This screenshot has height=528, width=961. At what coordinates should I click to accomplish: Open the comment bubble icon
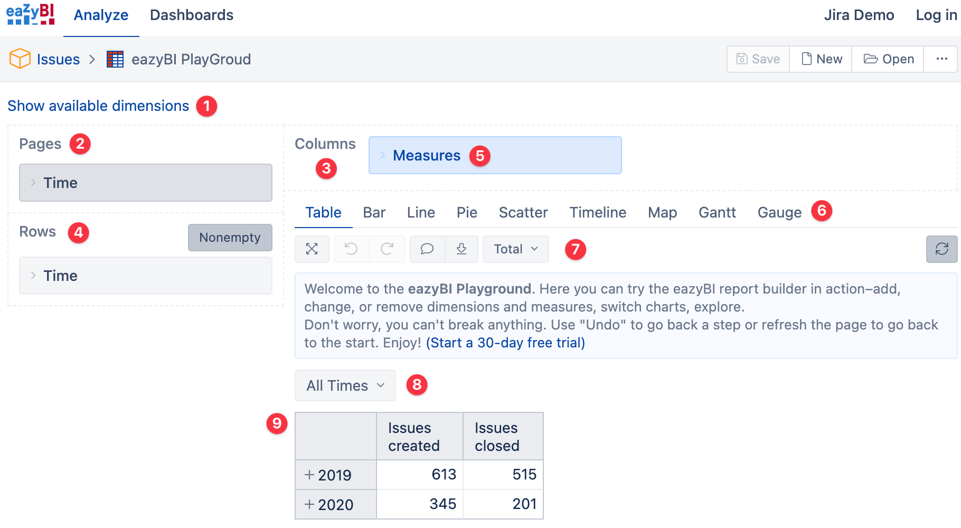pos(427,249)
